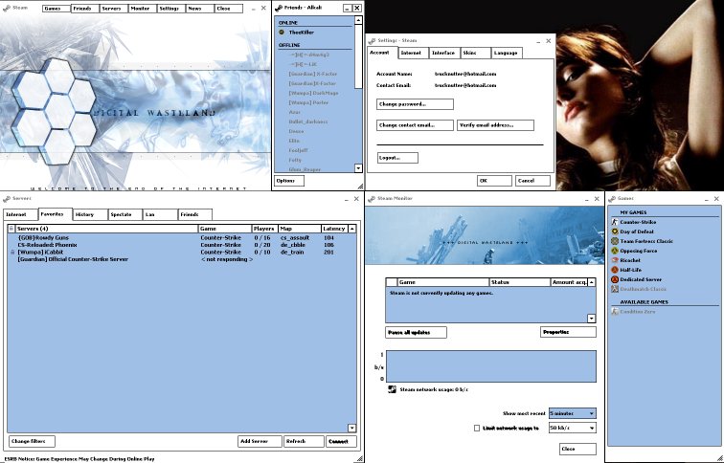Open Games from the Steam main menu
Viewport: 724px width, 463px height.
[x=57, y=9]
